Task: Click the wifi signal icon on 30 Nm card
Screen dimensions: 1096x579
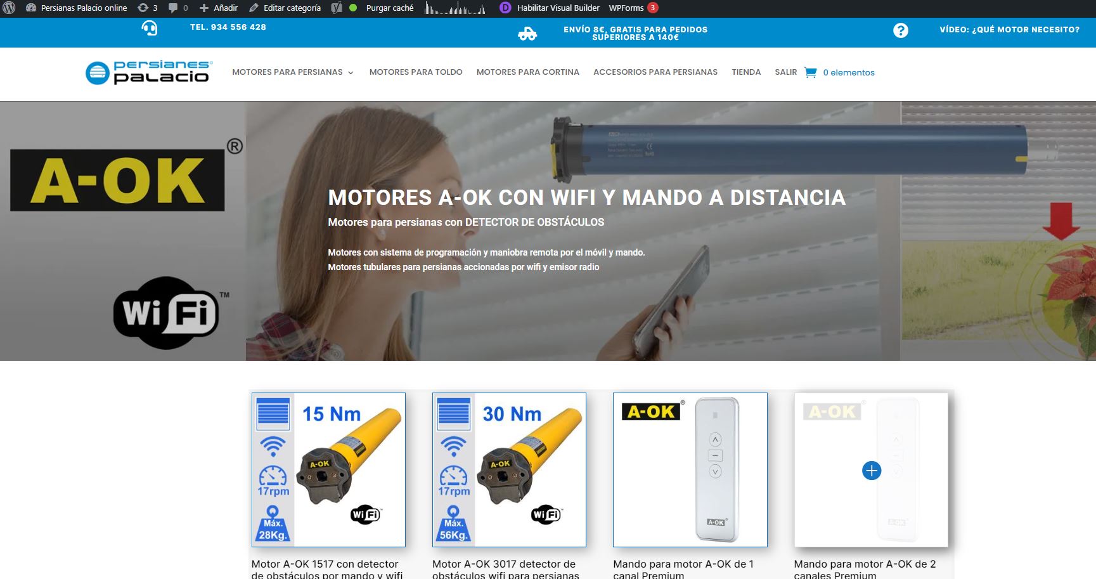Action: (x=454, y=446)
